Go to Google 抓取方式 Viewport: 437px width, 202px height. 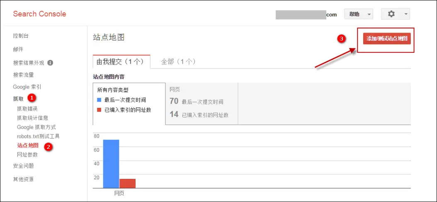point(36,127)
